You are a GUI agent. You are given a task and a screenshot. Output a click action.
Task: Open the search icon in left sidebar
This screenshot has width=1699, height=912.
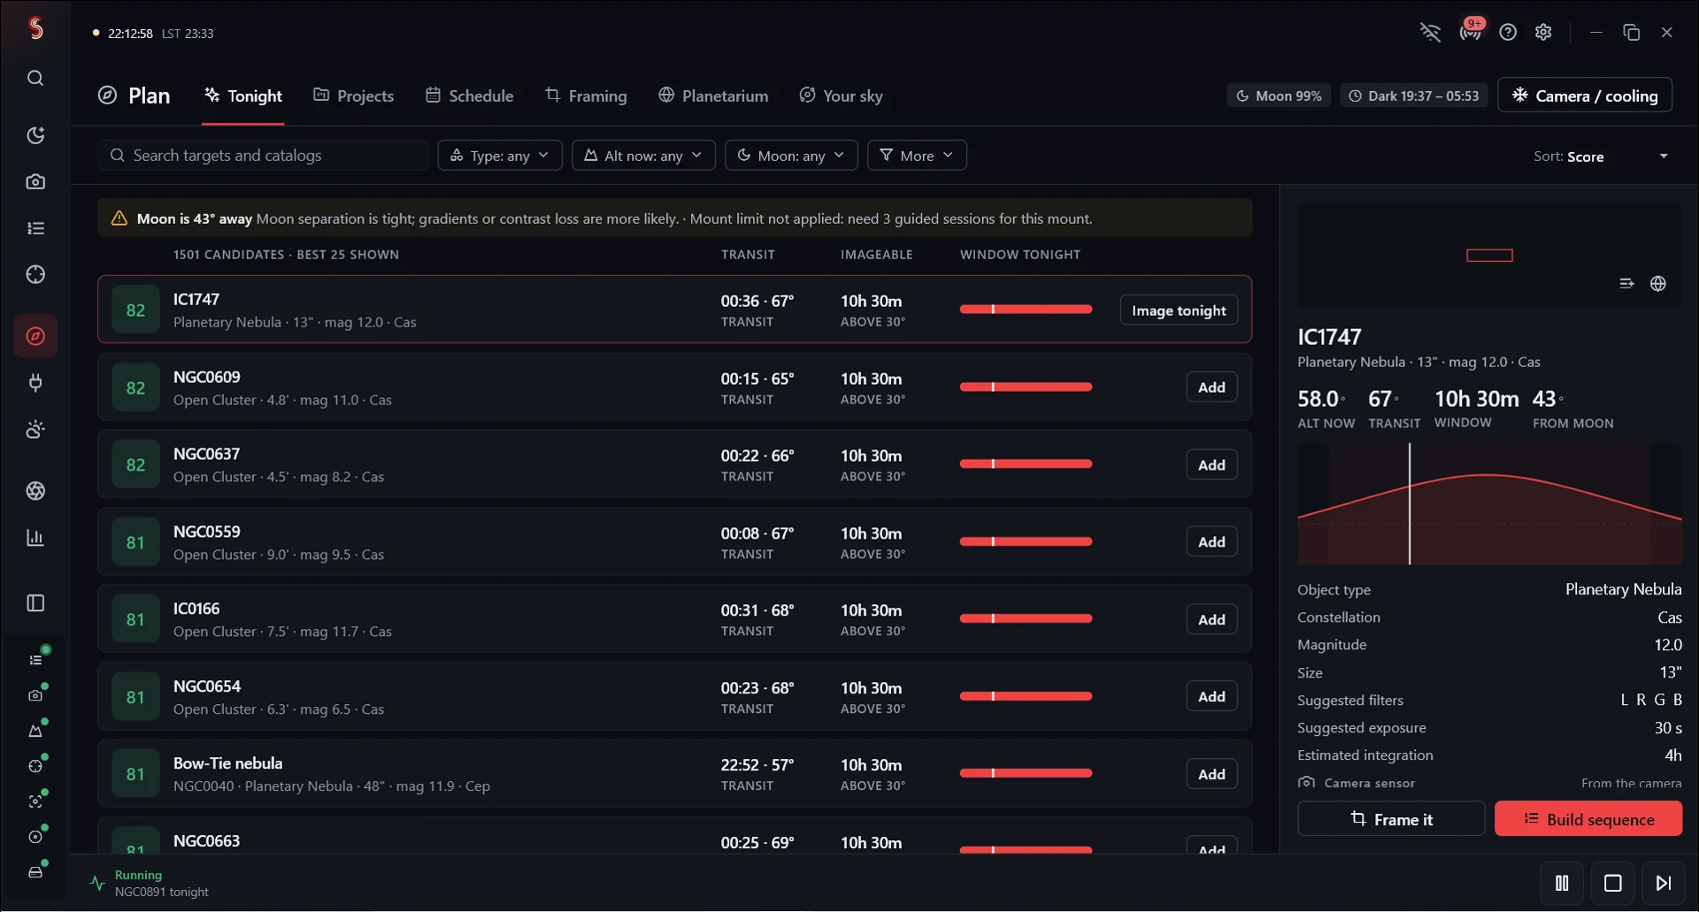tap(35, 78)
